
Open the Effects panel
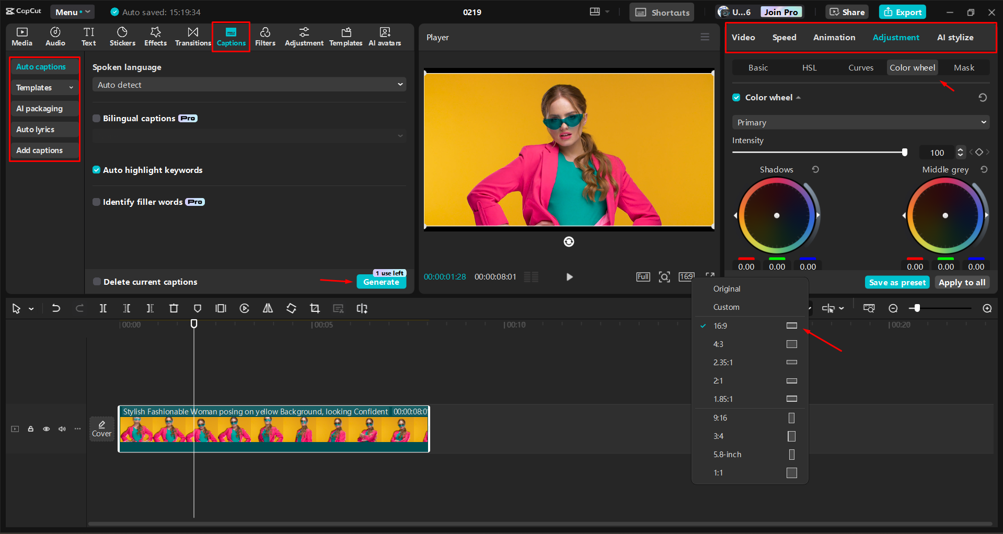click(x=155, y=37)
